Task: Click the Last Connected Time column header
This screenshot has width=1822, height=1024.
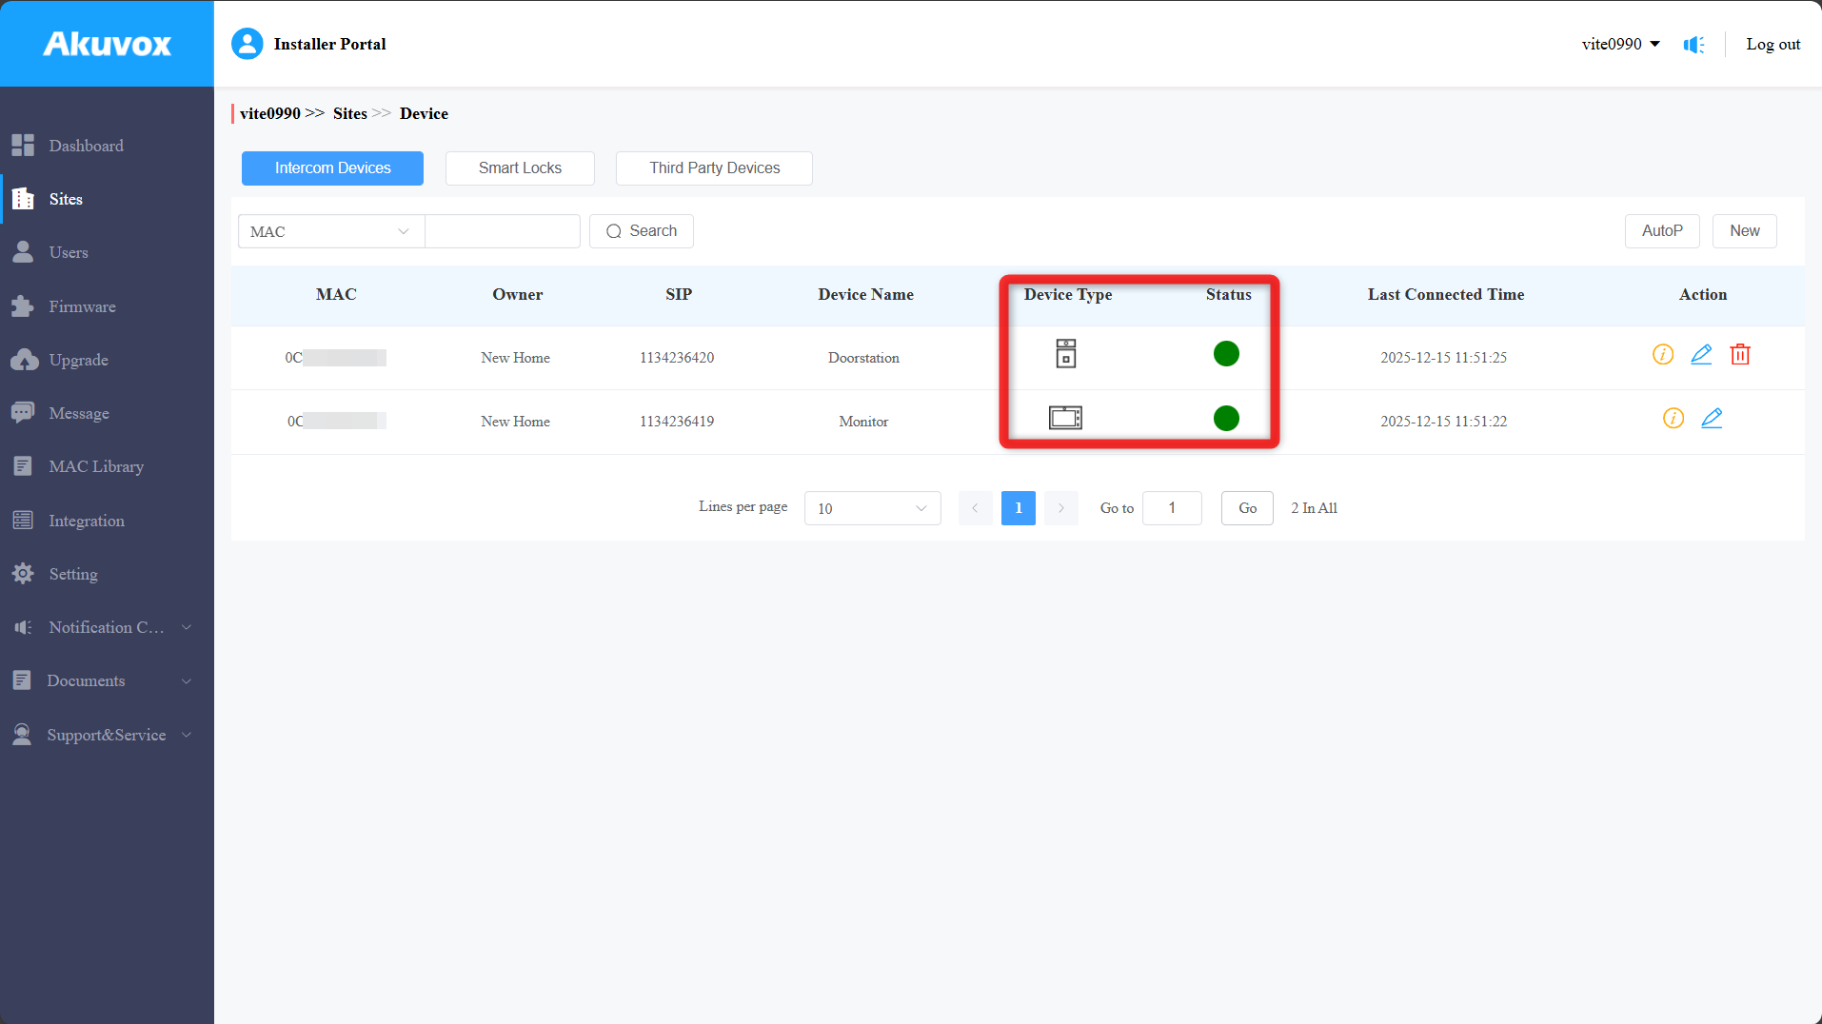Action: 1446,295
